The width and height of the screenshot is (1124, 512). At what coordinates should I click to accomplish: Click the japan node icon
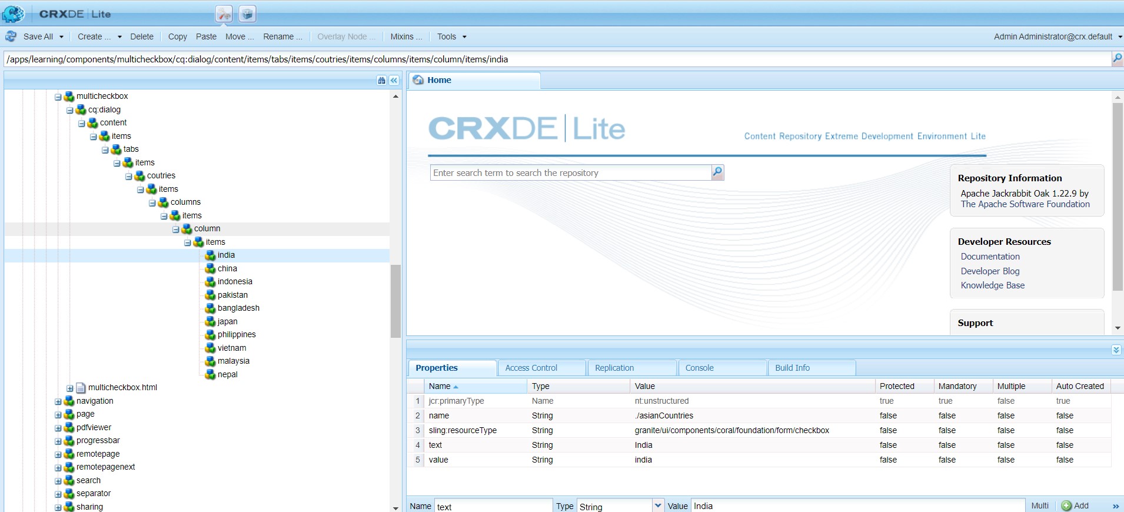[x=210, y=321]
